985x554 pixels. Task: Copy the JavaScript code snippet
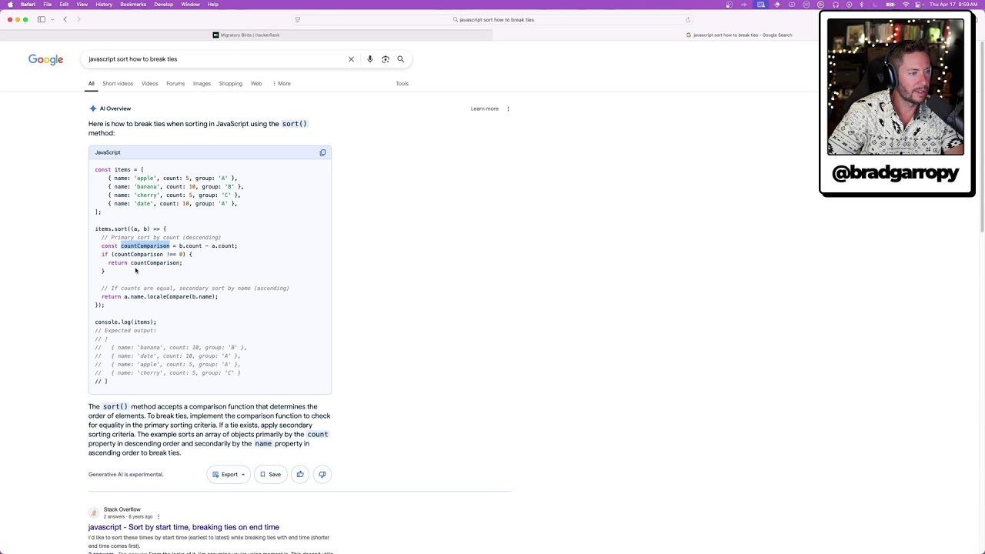[x=322, y=152]
